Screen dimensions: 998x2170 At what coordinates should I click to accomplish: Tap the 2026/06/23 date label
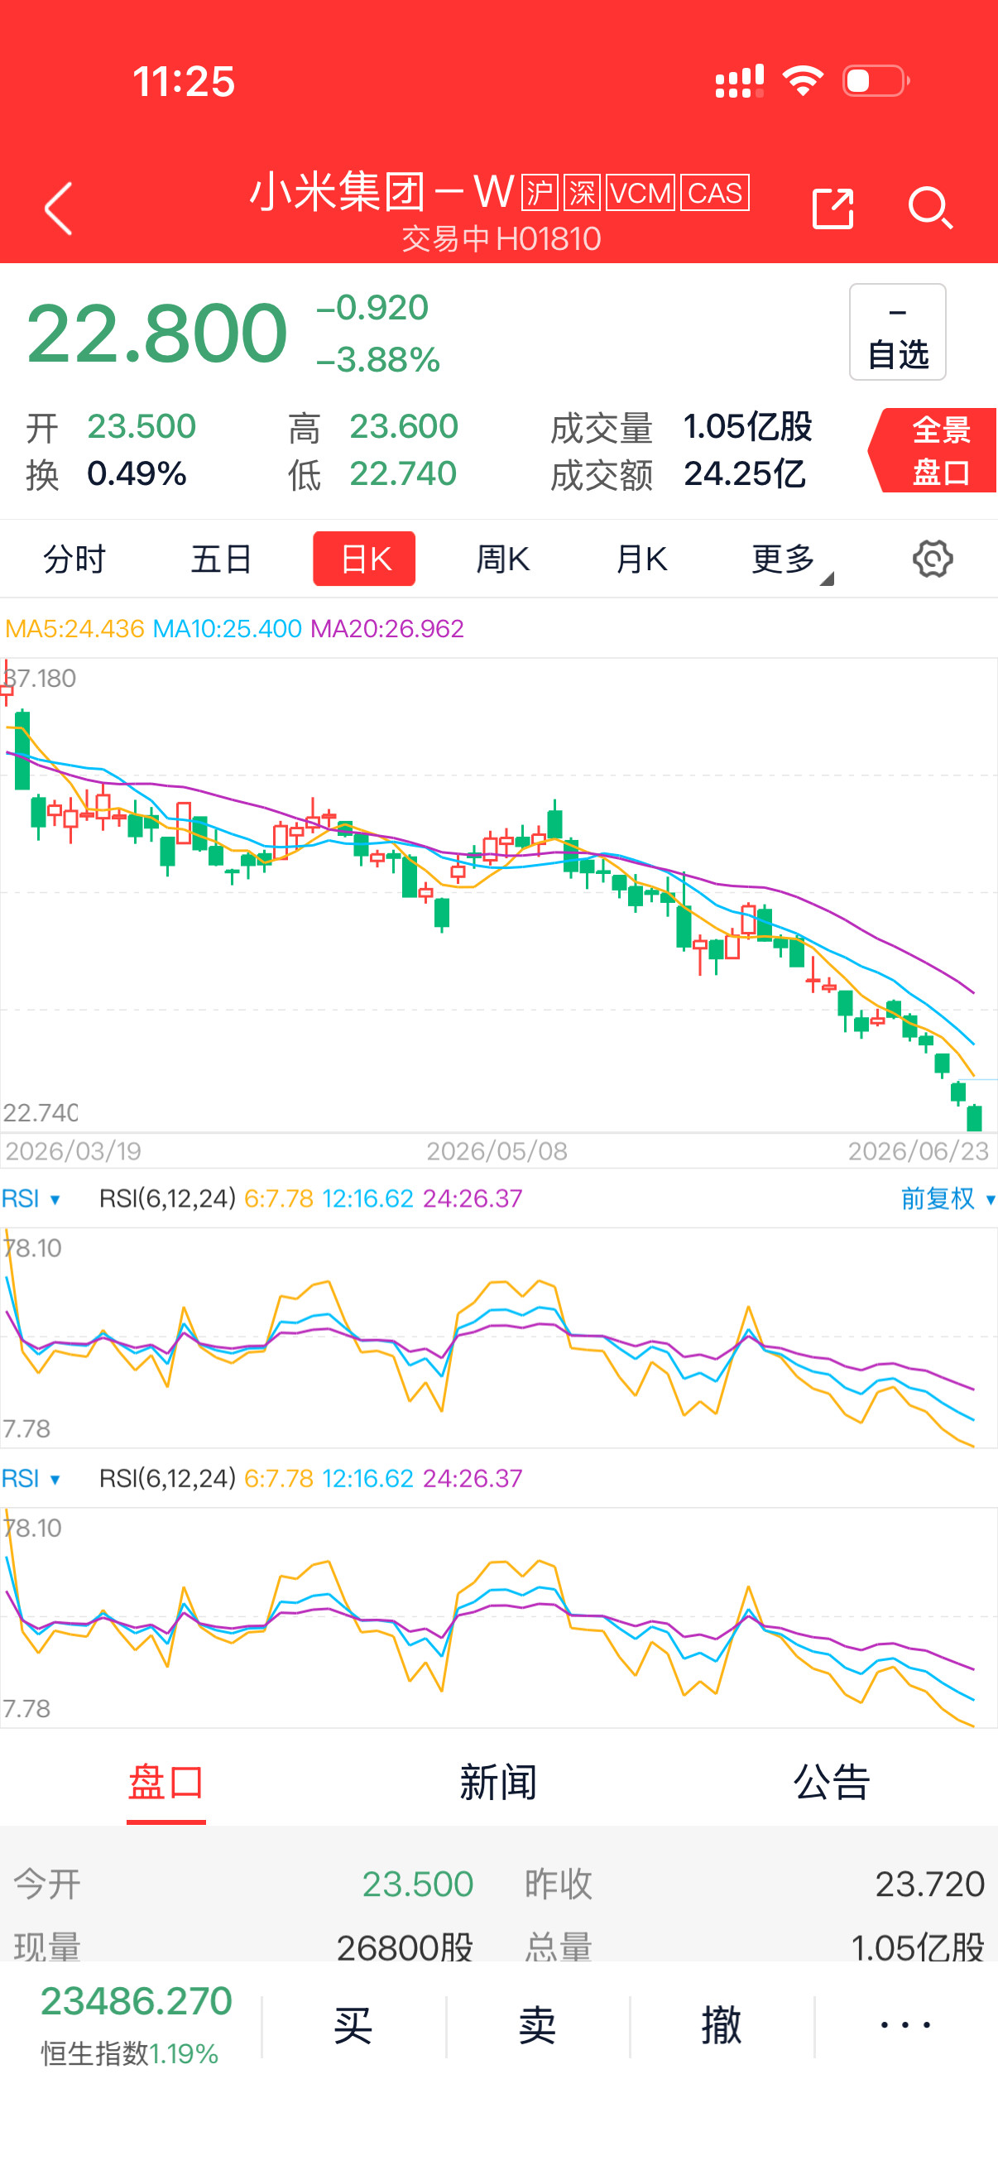[919, 1150]
